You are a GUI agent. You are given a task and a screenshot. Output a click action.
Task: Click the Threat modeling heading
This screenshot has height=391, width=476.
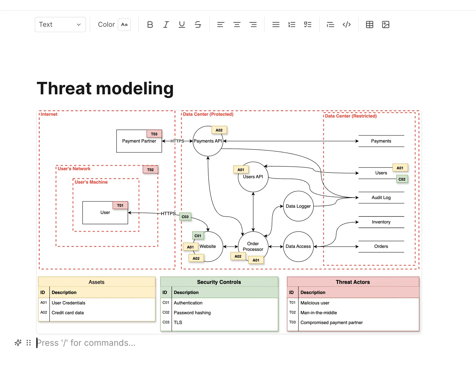click(105, 89)
